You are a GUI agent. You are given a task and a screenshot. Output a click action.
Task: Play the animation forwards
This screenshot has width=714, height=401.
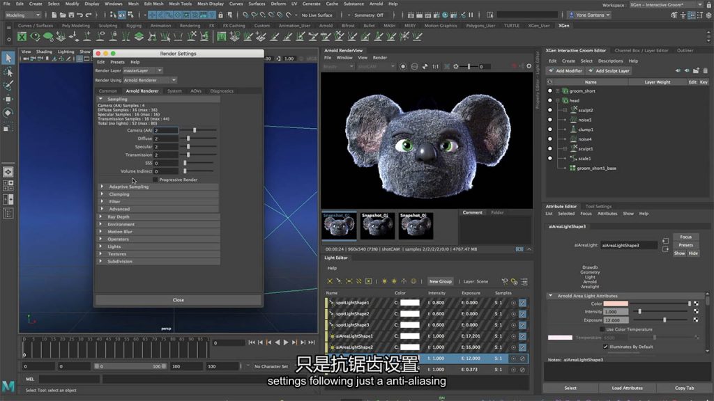click(x=286, y=343)
